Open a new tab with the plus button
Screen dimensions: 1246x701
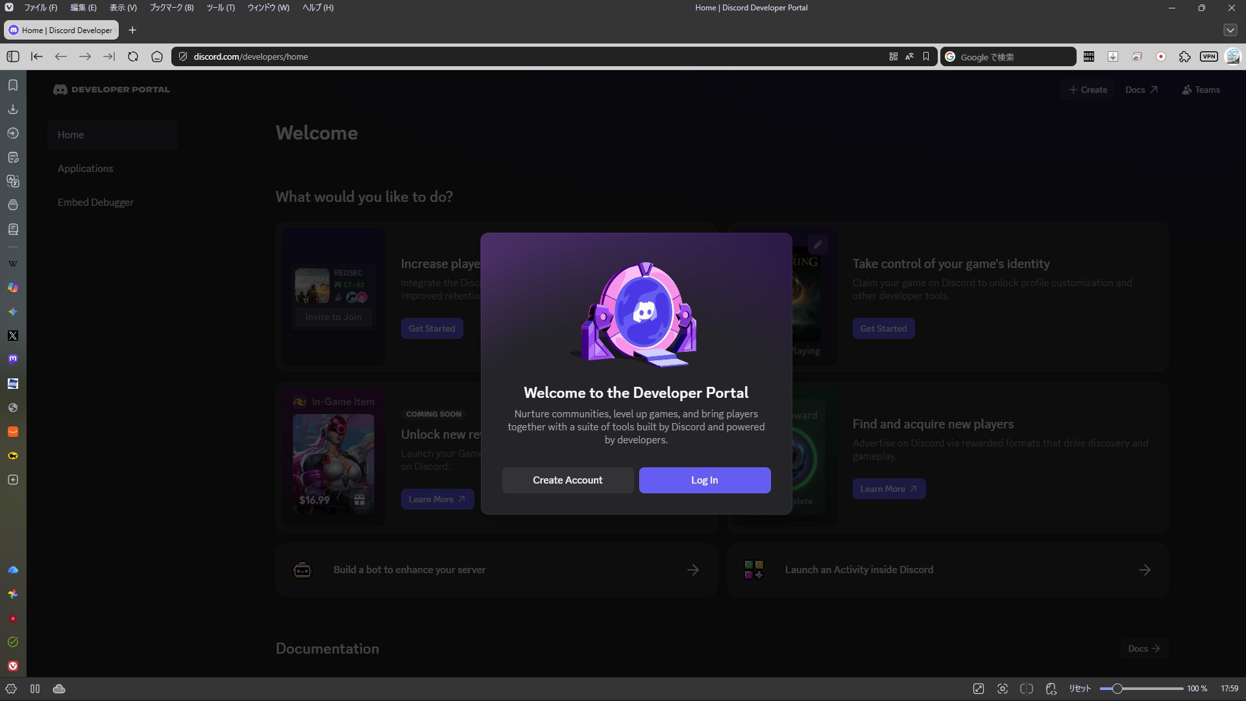132,30
